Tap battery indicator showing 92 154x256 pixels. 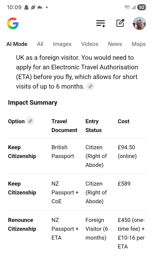pos(141,8)
